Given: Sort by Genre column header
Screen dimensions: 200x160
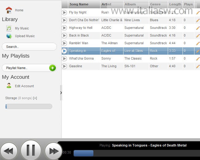Looking at the screenshot, I should pyautogui.click(x=158, y=4).
